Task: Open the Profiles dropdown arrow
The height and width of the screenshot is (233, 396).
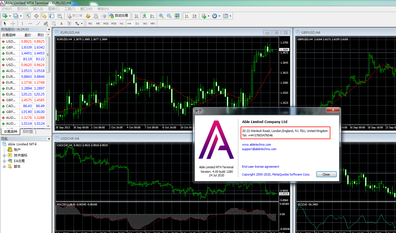Action: 20,16
